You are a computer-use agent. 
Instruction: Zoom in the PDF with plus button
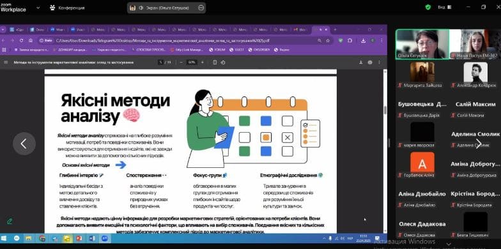[x=202, y=63]
